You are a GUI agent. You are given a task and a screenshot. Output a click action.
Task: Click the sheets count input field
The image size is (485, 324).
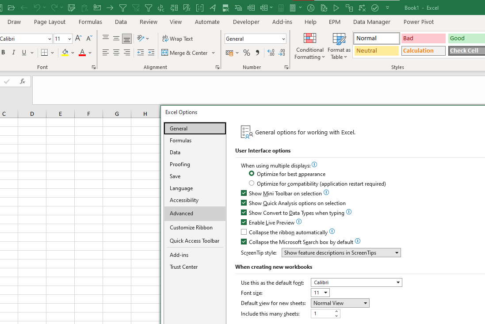(x=322, y=314)
